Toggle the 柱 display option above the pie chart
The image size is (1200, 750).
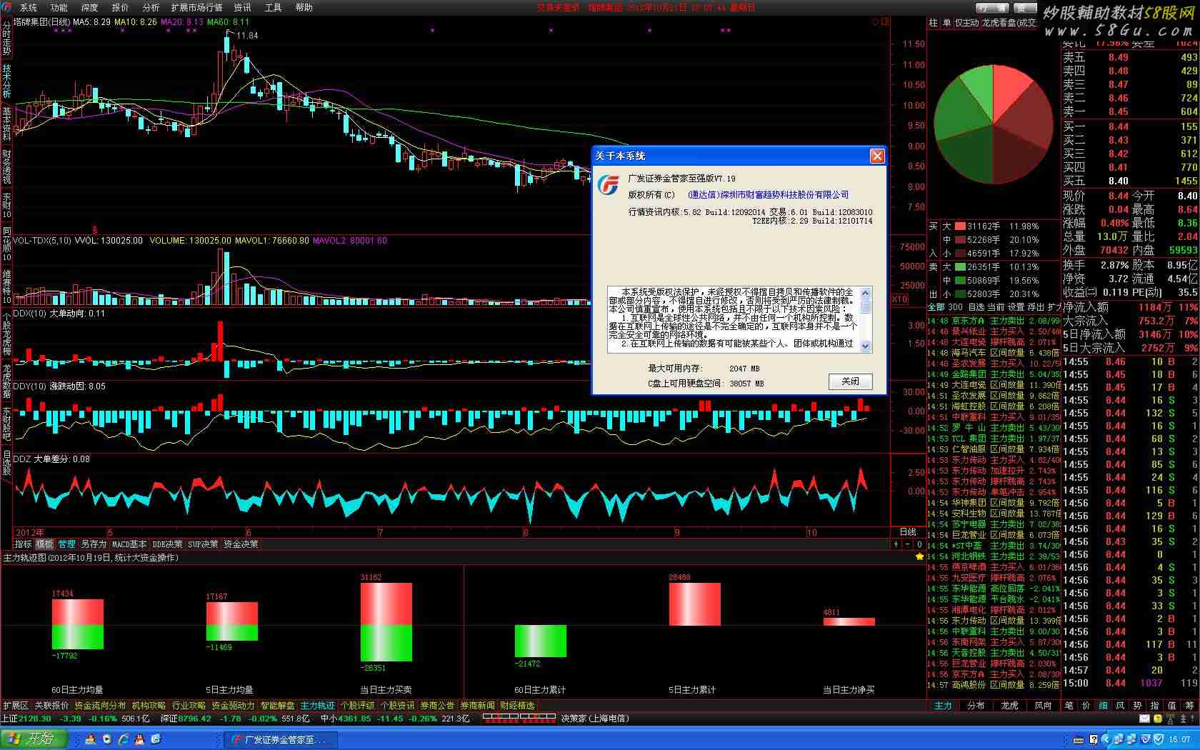[x=933, y=23]
